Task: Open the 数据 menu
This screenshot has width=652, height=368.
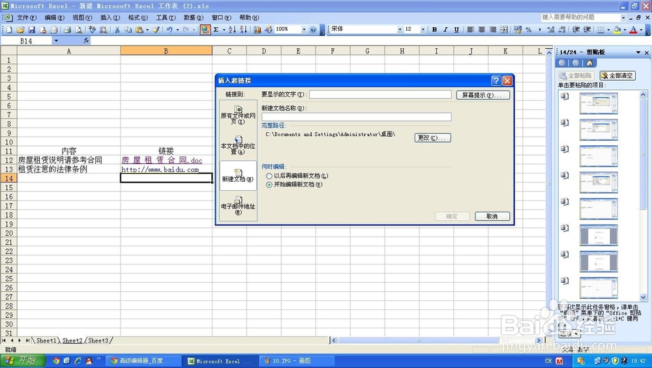Action: [x=194, y=18]
